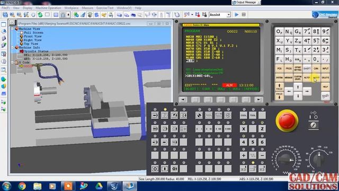Open the Measure menu
Image resolution: width=339 pixels, height=191 pixels.
[87, 8]
